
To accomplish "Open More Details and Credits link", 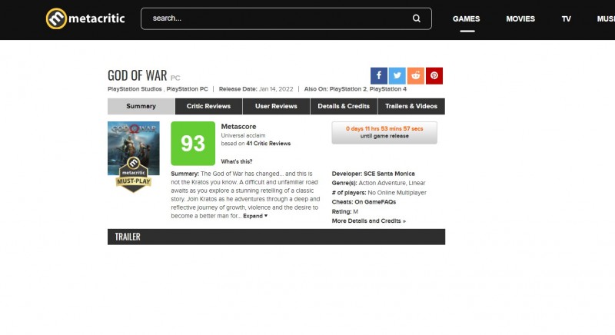I will click(x=369, y=221).
